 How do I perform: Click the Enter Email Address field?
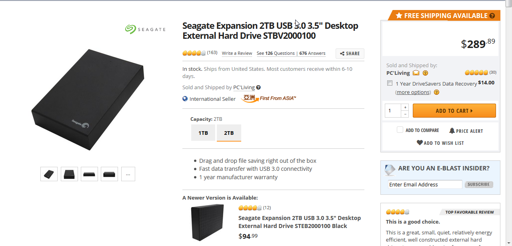pos(425,184)
